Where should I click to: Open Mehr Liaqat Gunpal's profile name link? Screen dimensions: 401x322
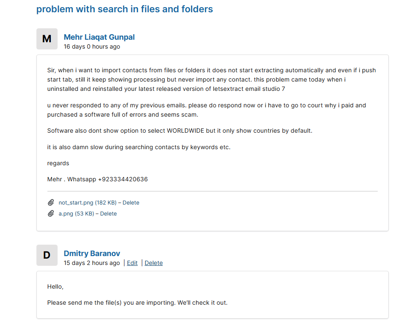point(99,37)
